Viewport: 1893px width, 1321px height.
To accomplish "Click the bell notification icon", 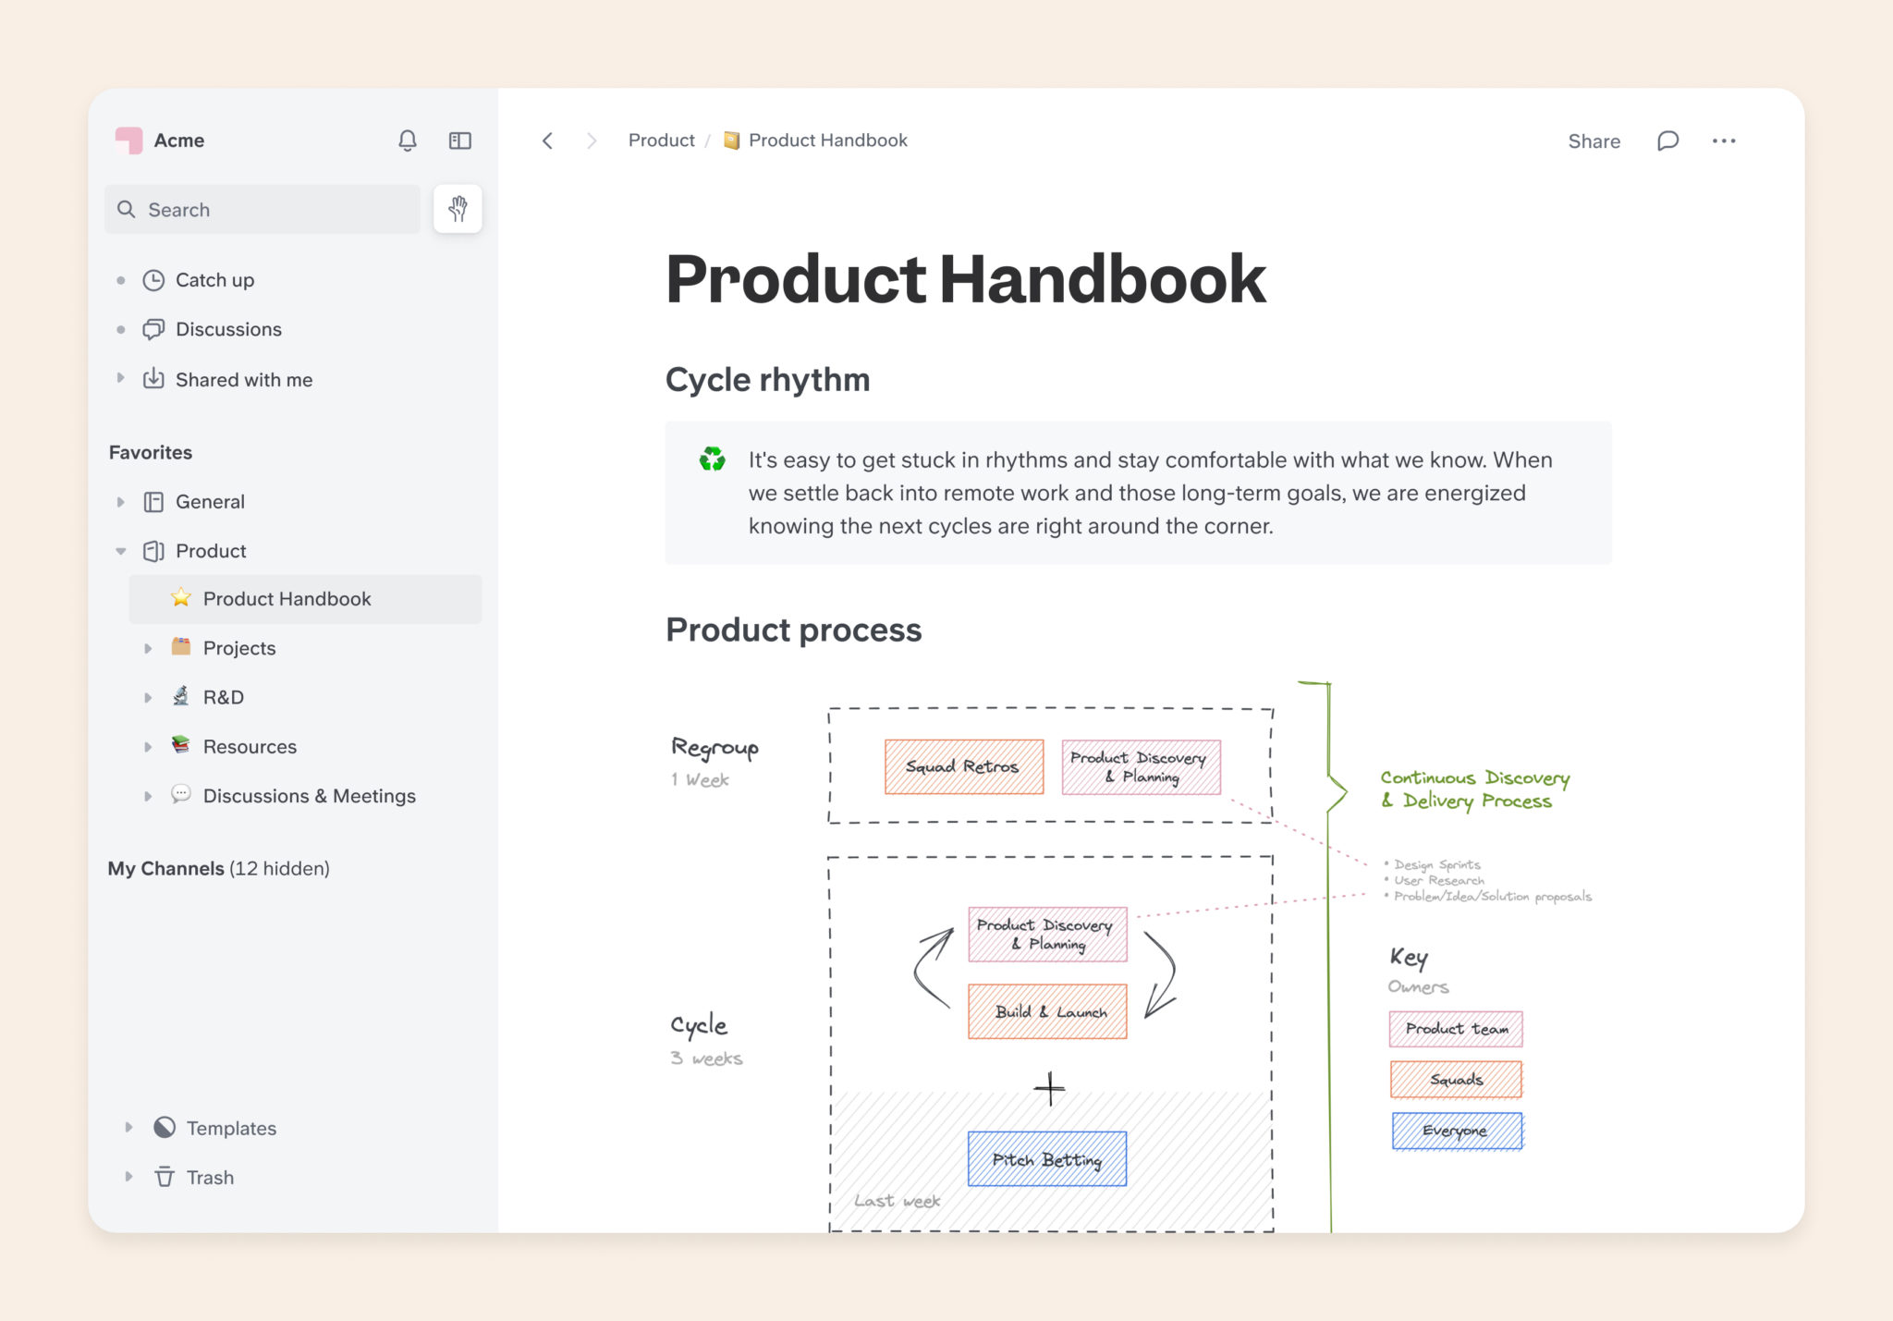I will click(407, 140).
